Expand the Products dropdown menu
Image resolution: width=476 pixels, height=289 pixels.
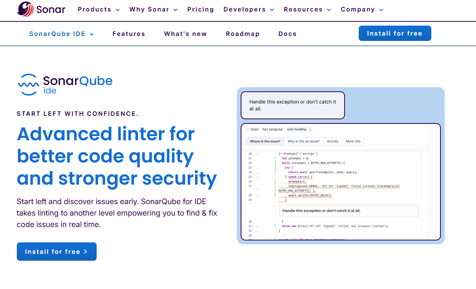(x=99, y=10)
